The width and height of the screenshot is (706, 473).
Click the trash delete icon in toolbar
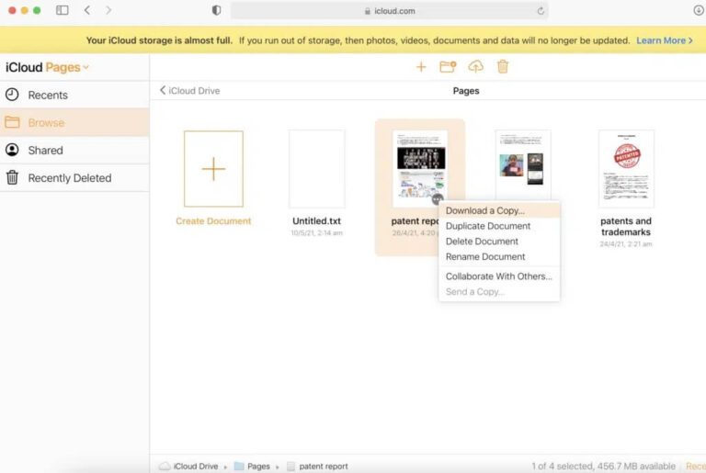click(502, 67)
